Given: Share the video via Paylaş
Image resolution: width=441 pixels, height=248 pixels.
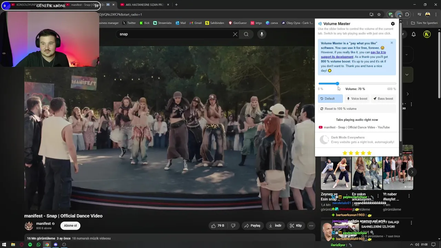Looking at the screenshot, I should point(252,226).
